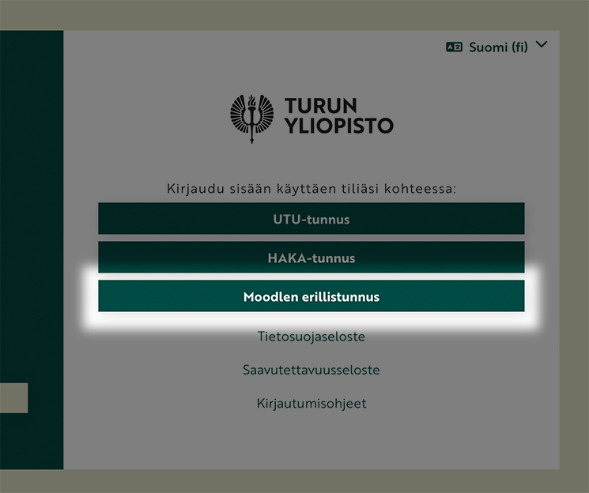
Task: Click the '(fi)' language code text
Action: coord(519,47)
